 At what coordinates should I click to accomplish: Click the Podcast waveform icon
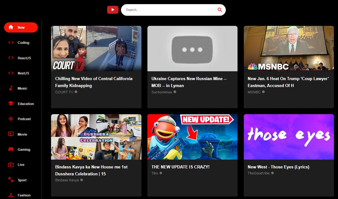(x=11, y=119)
